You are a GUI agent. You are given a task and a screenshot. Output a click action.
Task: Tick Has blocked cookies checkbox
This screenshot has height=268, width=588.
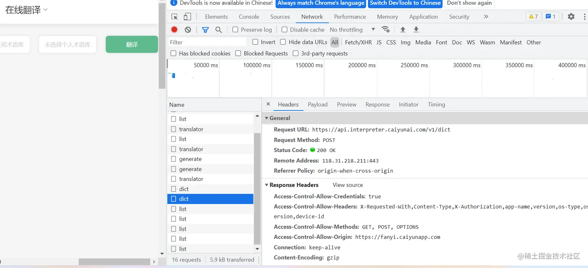tap(173, 53)
